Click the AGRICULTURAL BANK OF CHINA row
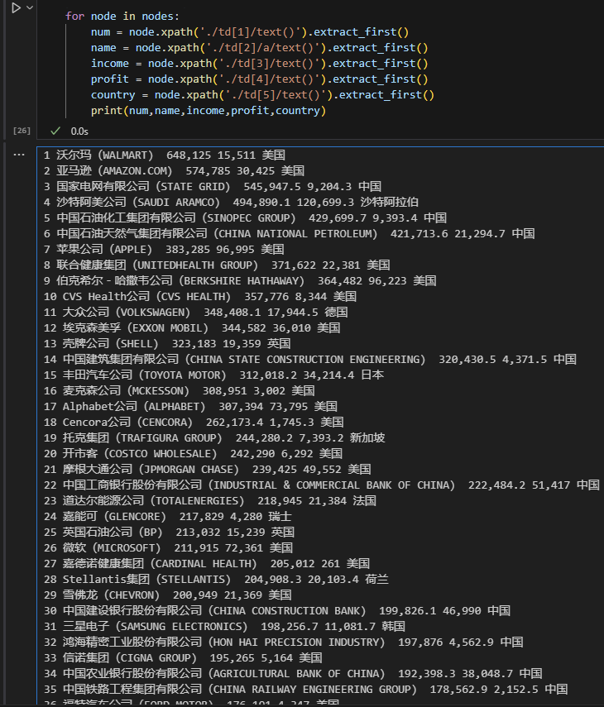The width and height of the screenshot is (604, 707). pos(293,674)
